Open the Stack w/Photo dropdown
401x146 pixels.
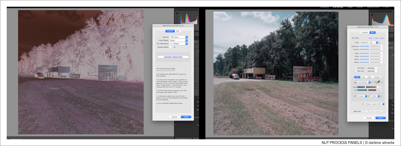pos(377,111)
